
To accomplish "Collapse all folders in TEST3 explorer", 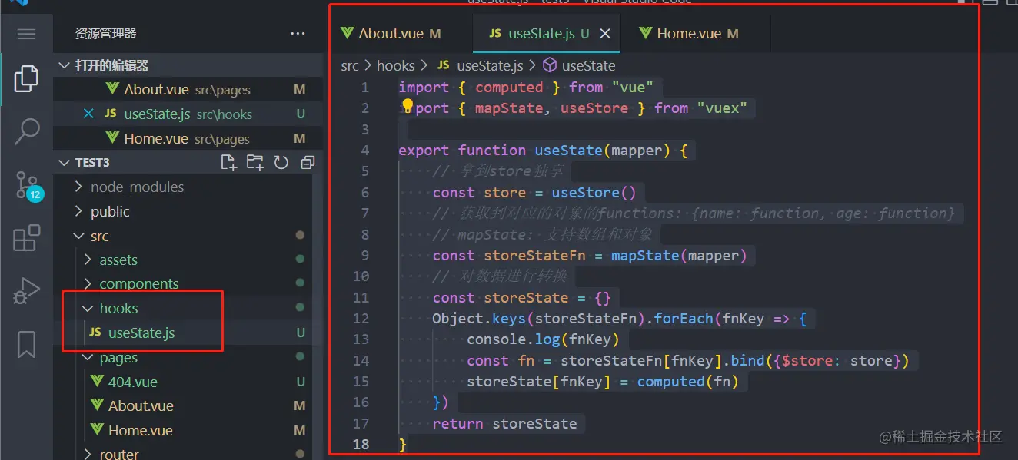I will pyautogui.click(x=308, y=163).
